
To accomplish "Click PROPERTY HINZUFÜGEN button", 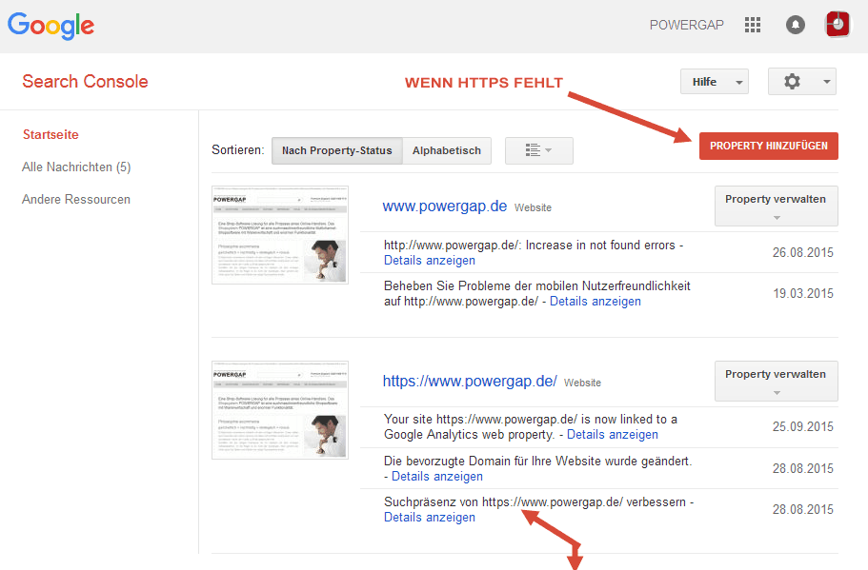I will point(768,146).
